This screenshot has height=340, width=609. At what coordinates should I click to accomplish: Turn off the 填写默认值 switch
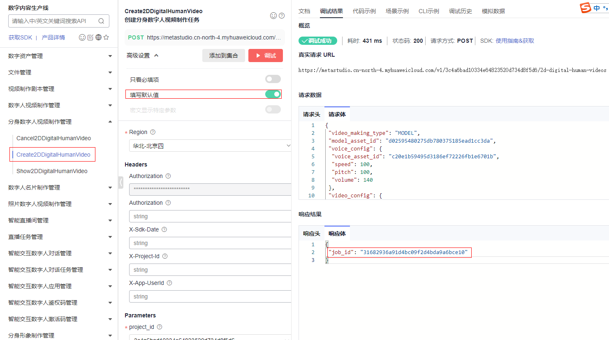click(x=273, y=94)
